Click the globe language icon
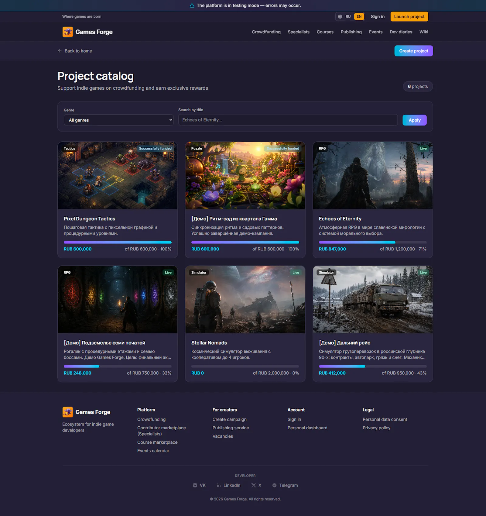 click(340, 17)
